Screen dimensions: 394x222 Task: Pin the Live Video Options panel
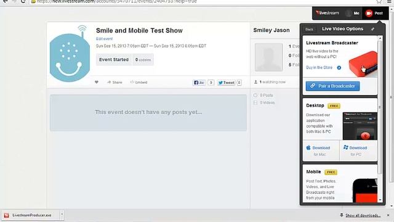click(x=372, y=29)
